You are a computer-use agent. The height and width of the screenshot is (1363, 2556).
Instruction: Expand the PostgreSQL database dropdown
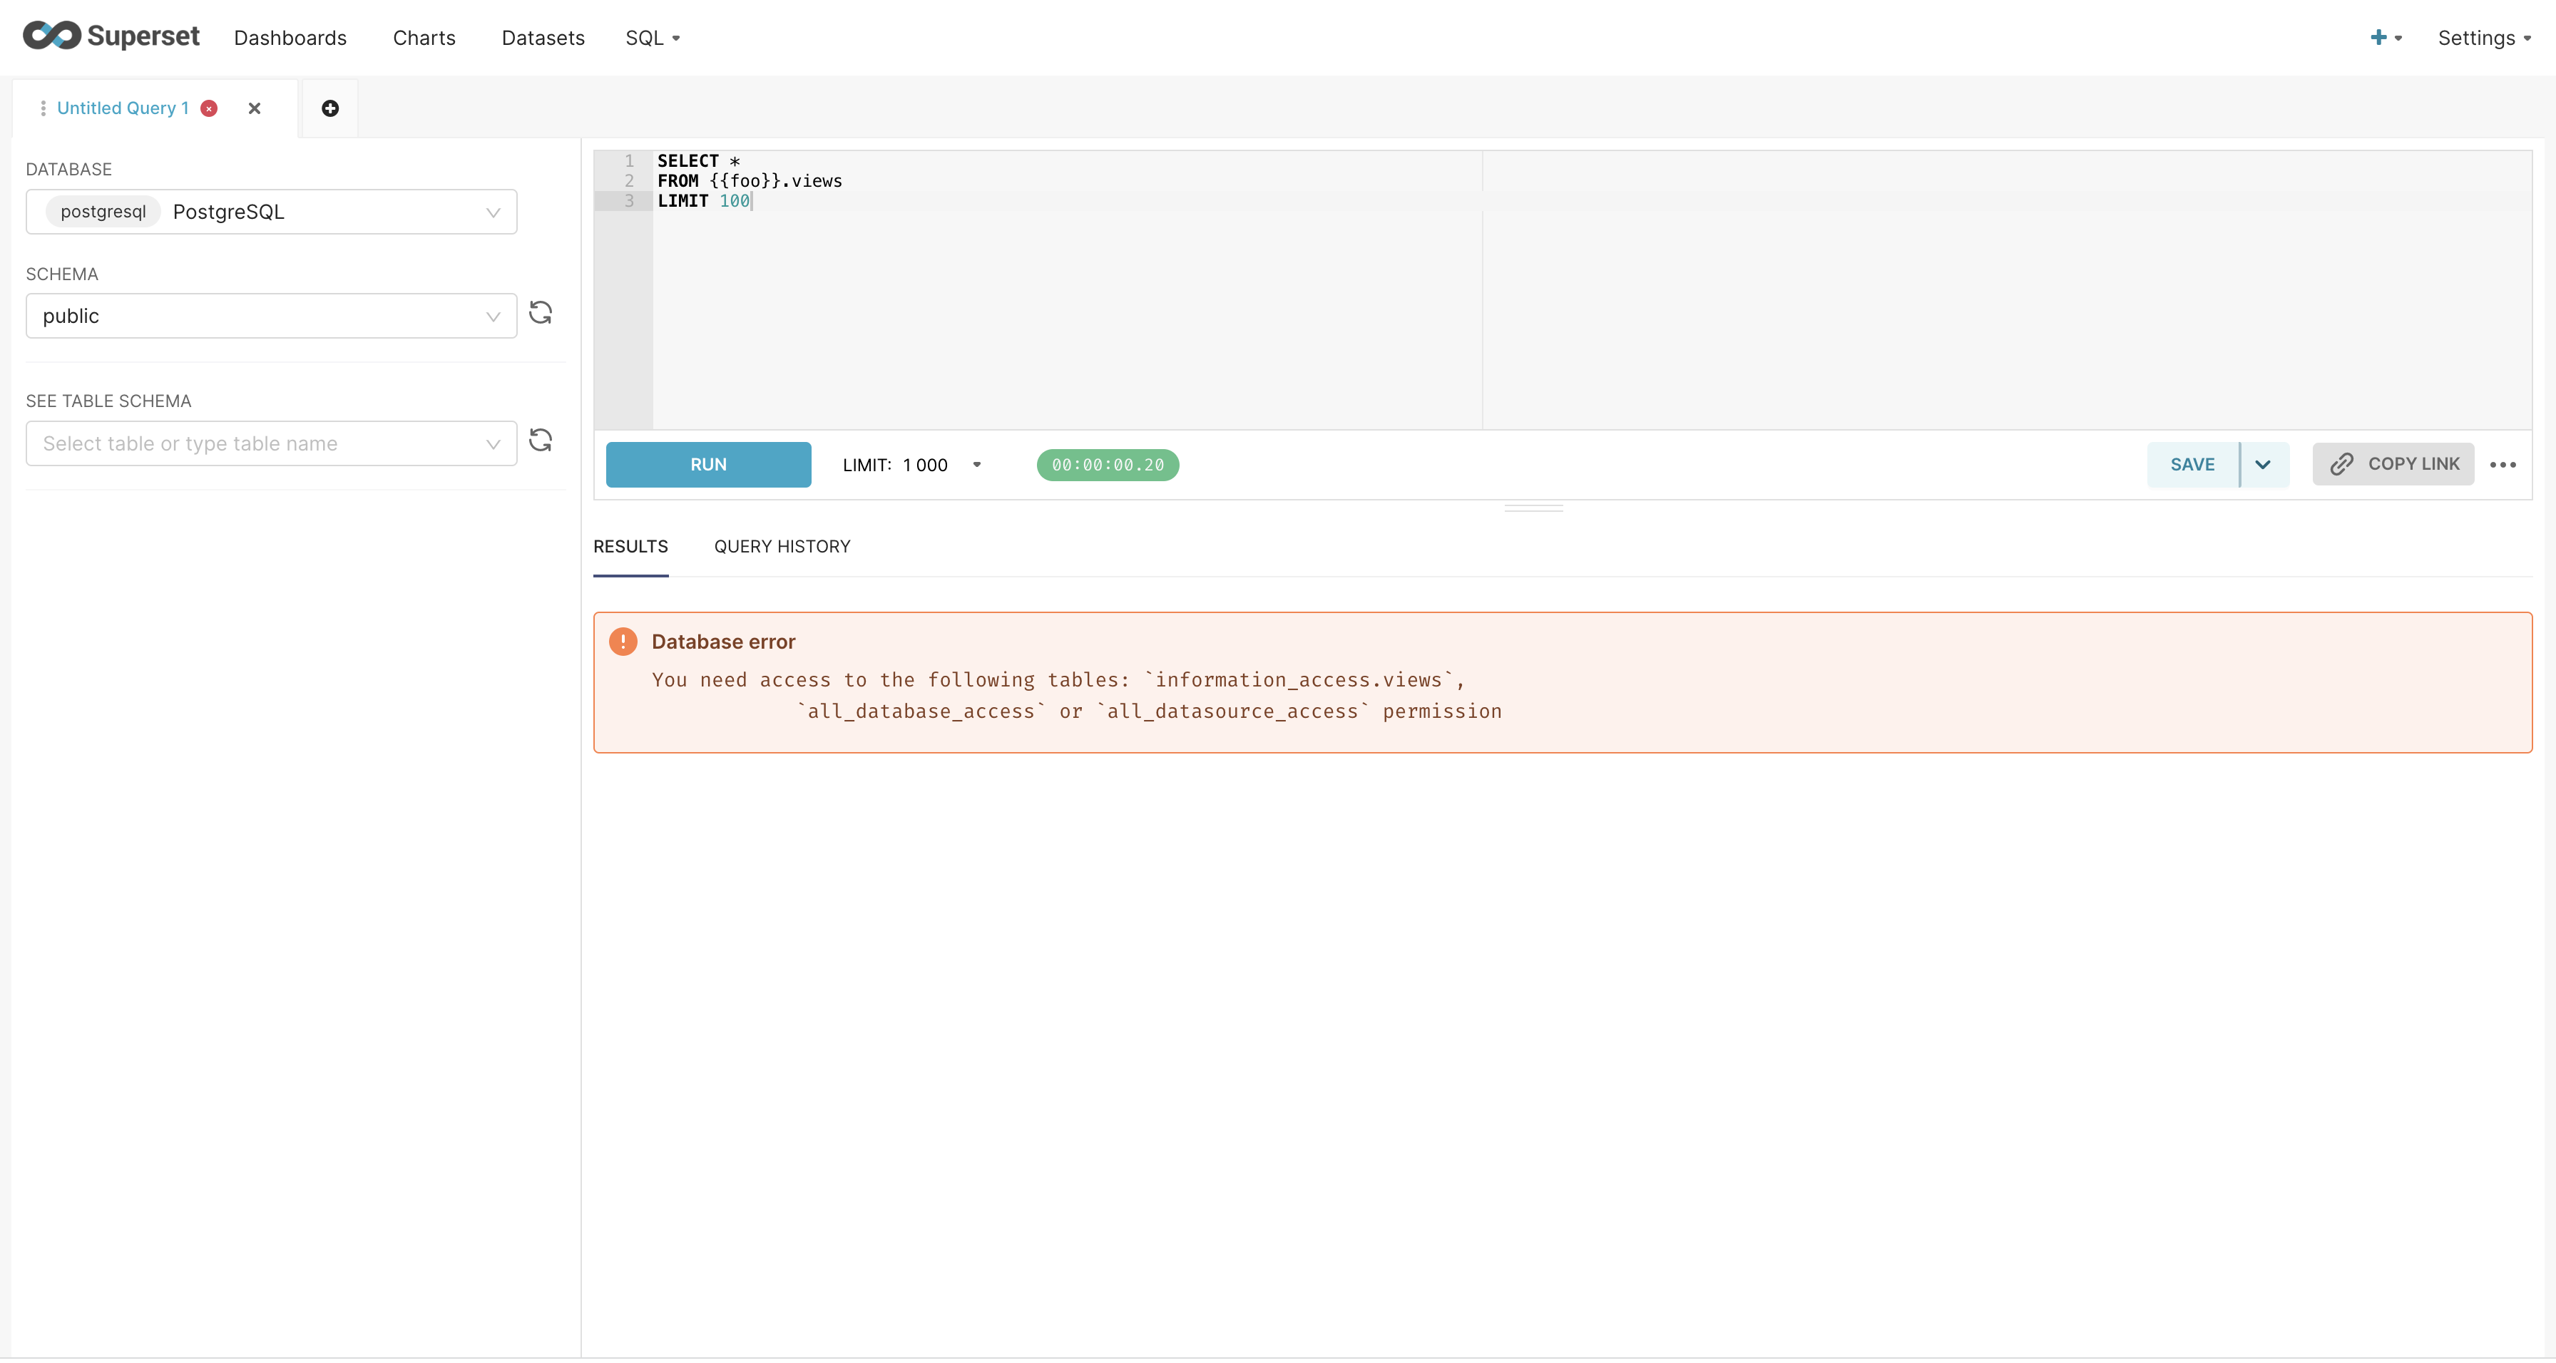[271, 212]
